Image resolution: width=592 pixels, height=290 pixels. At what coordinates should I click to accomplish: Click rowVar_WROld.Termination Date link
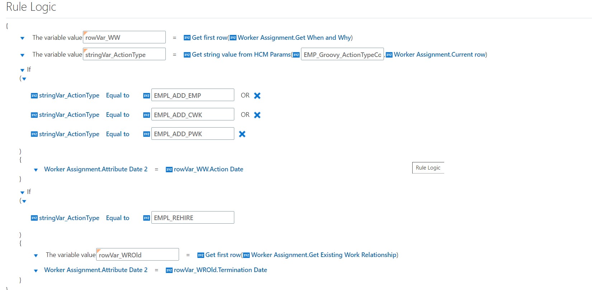coord(220,270)
